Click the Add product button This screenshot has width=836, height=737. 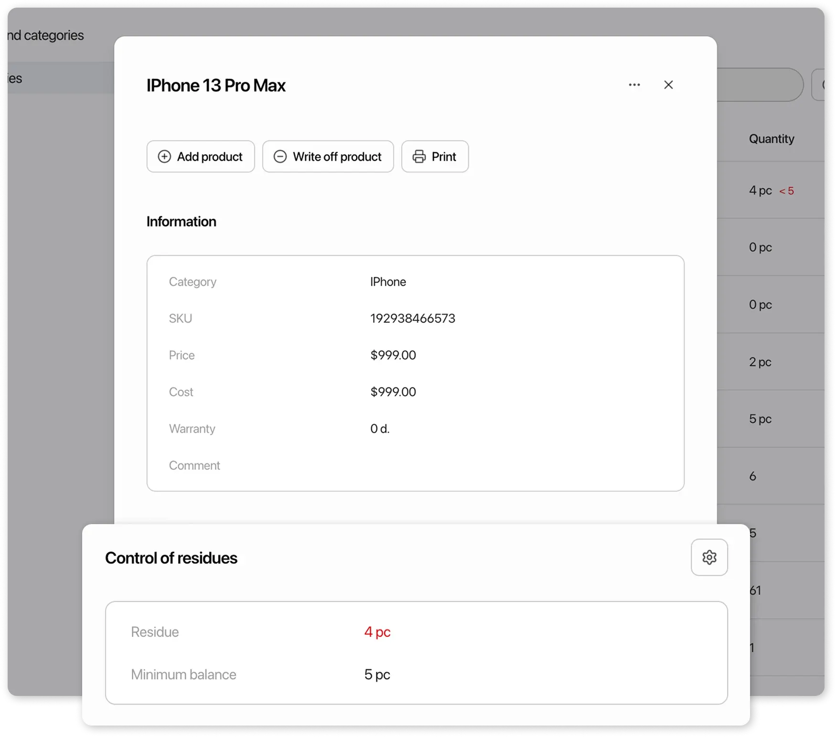(x=201, y=157)
